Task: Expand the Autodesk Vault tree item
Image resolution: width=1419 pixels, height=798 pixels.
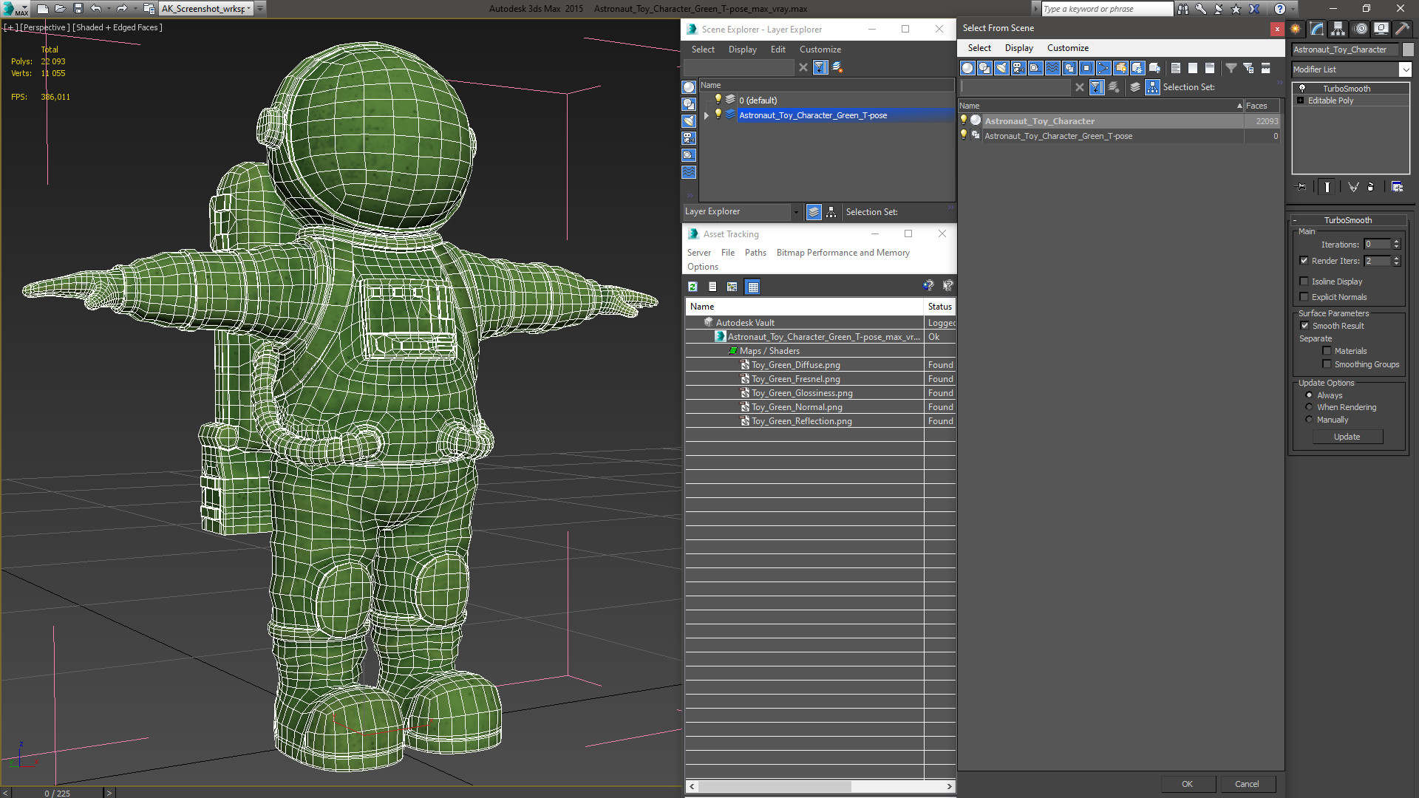Action: tap(696, 321)
